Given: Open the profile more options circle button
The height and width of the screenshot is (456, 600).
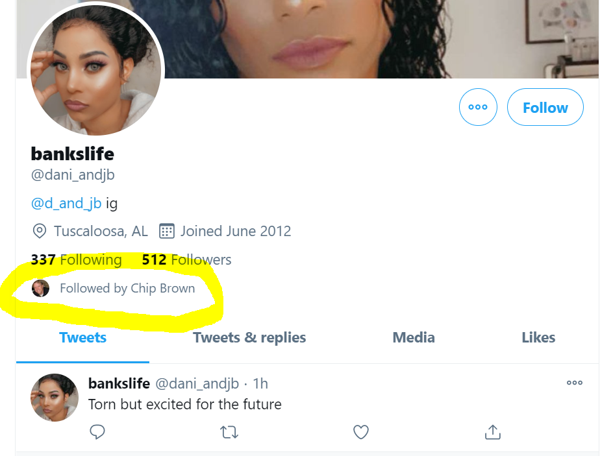Looking at the screenshot, I should [477, 107].
